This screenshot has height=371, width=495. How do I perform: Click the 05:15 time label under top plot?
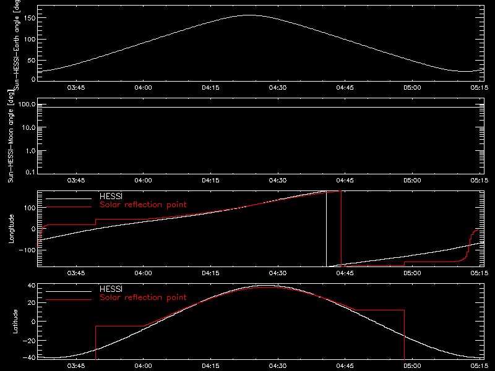480,88
